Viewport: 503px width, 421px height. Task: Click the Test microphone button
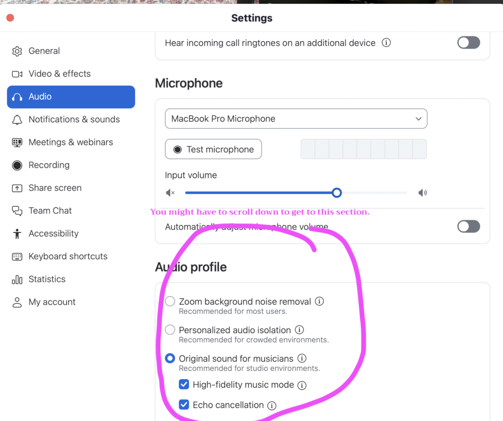pyautogui.click(x=213, y=149)
